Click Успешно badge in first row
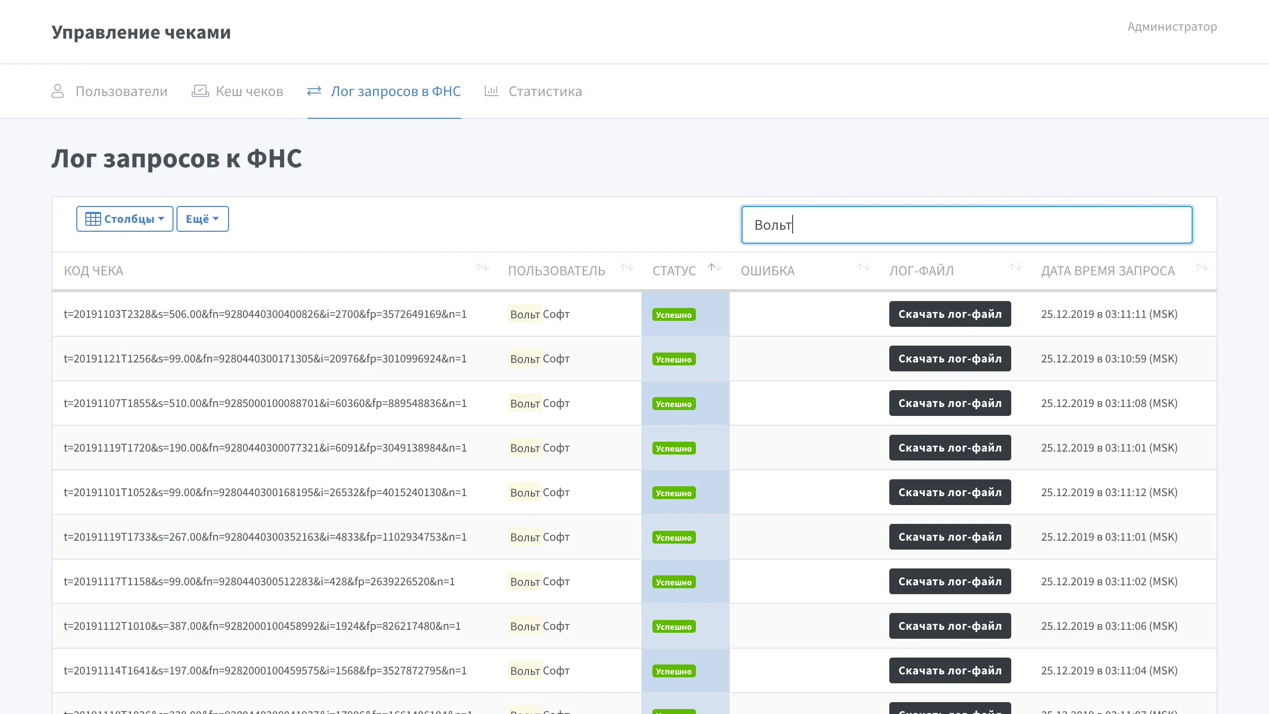The image size is (1269, 714). coord(674,315)
